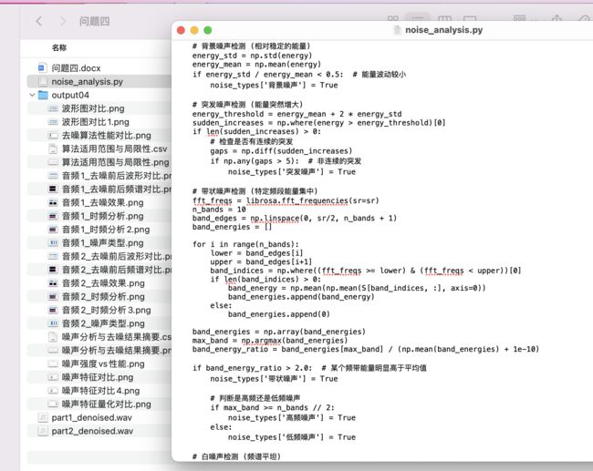The height and width of the screenshot is (471, 593).
Task: Click the 'n_bands = 10' code line
Action: tap(219, 210)
